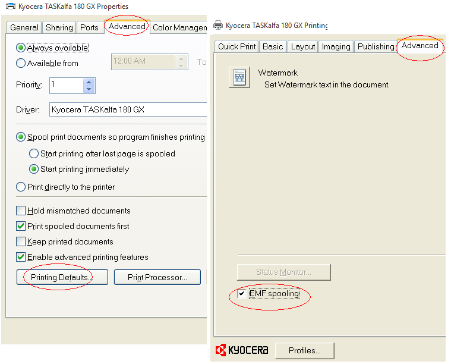Choose Start printing after last page is spooled
The height and width of the screenshot is (364, 451).
(34, 153)
